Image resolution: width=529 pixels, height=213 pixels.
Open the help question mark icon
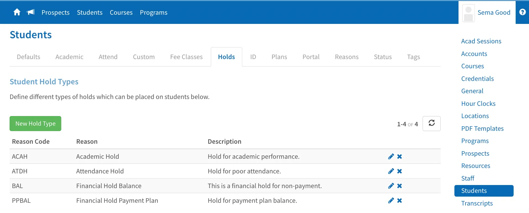point(522,12)
